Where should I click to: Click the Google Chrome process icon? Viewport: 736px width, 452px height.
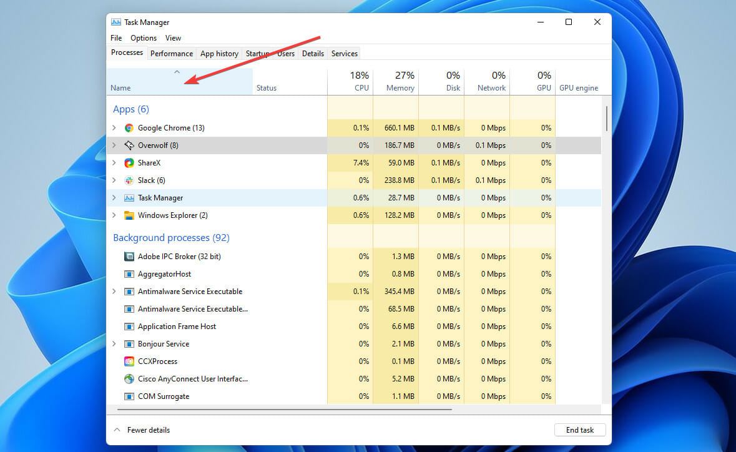[129, 127]
